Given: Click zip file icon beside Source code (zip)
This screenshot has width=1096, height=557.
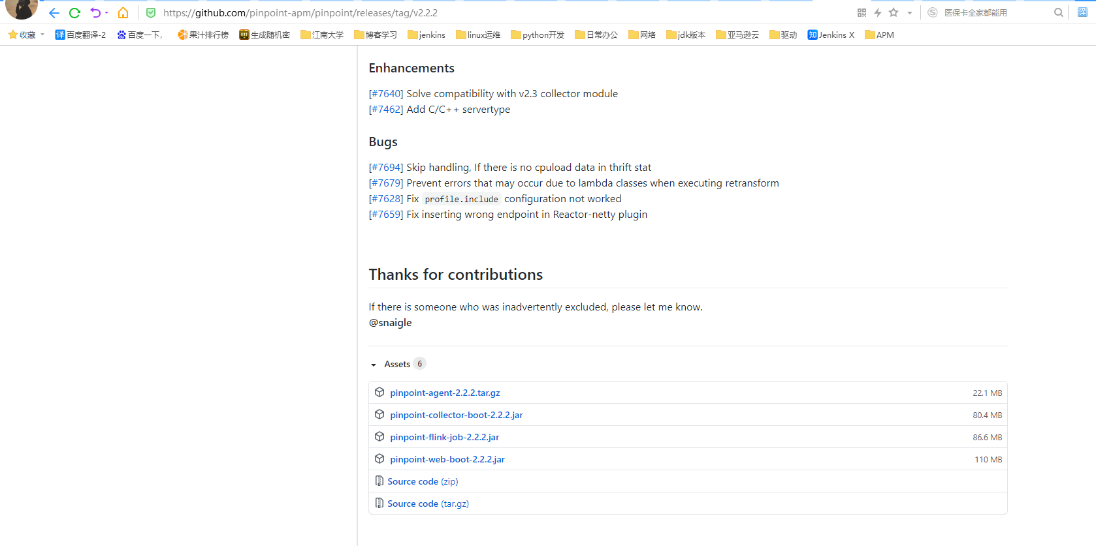Looking at the screenshot, I should [x=379, y=481].
